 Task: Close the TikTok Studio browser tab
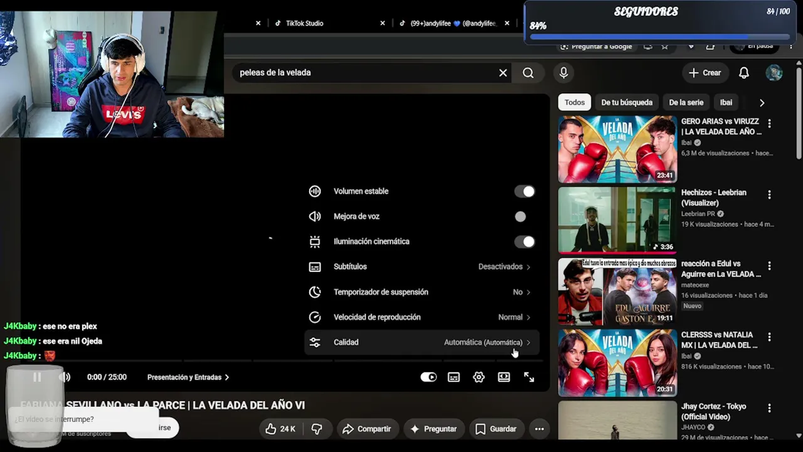coord(383,23)
